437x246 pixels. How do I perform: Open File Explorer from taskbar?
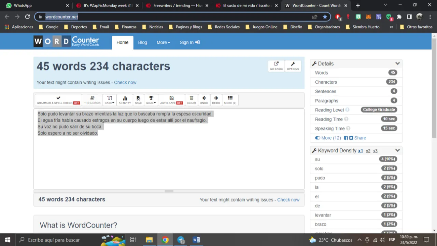pos(149,240)
